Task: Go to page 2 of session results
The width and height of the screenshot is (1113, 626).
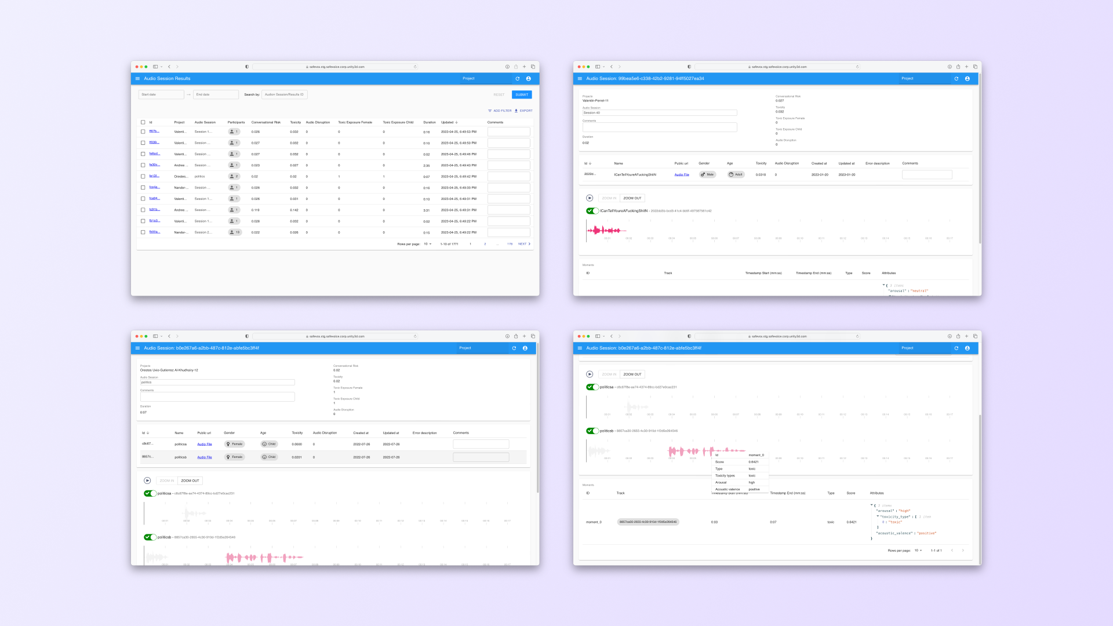Action: point(485,244)
